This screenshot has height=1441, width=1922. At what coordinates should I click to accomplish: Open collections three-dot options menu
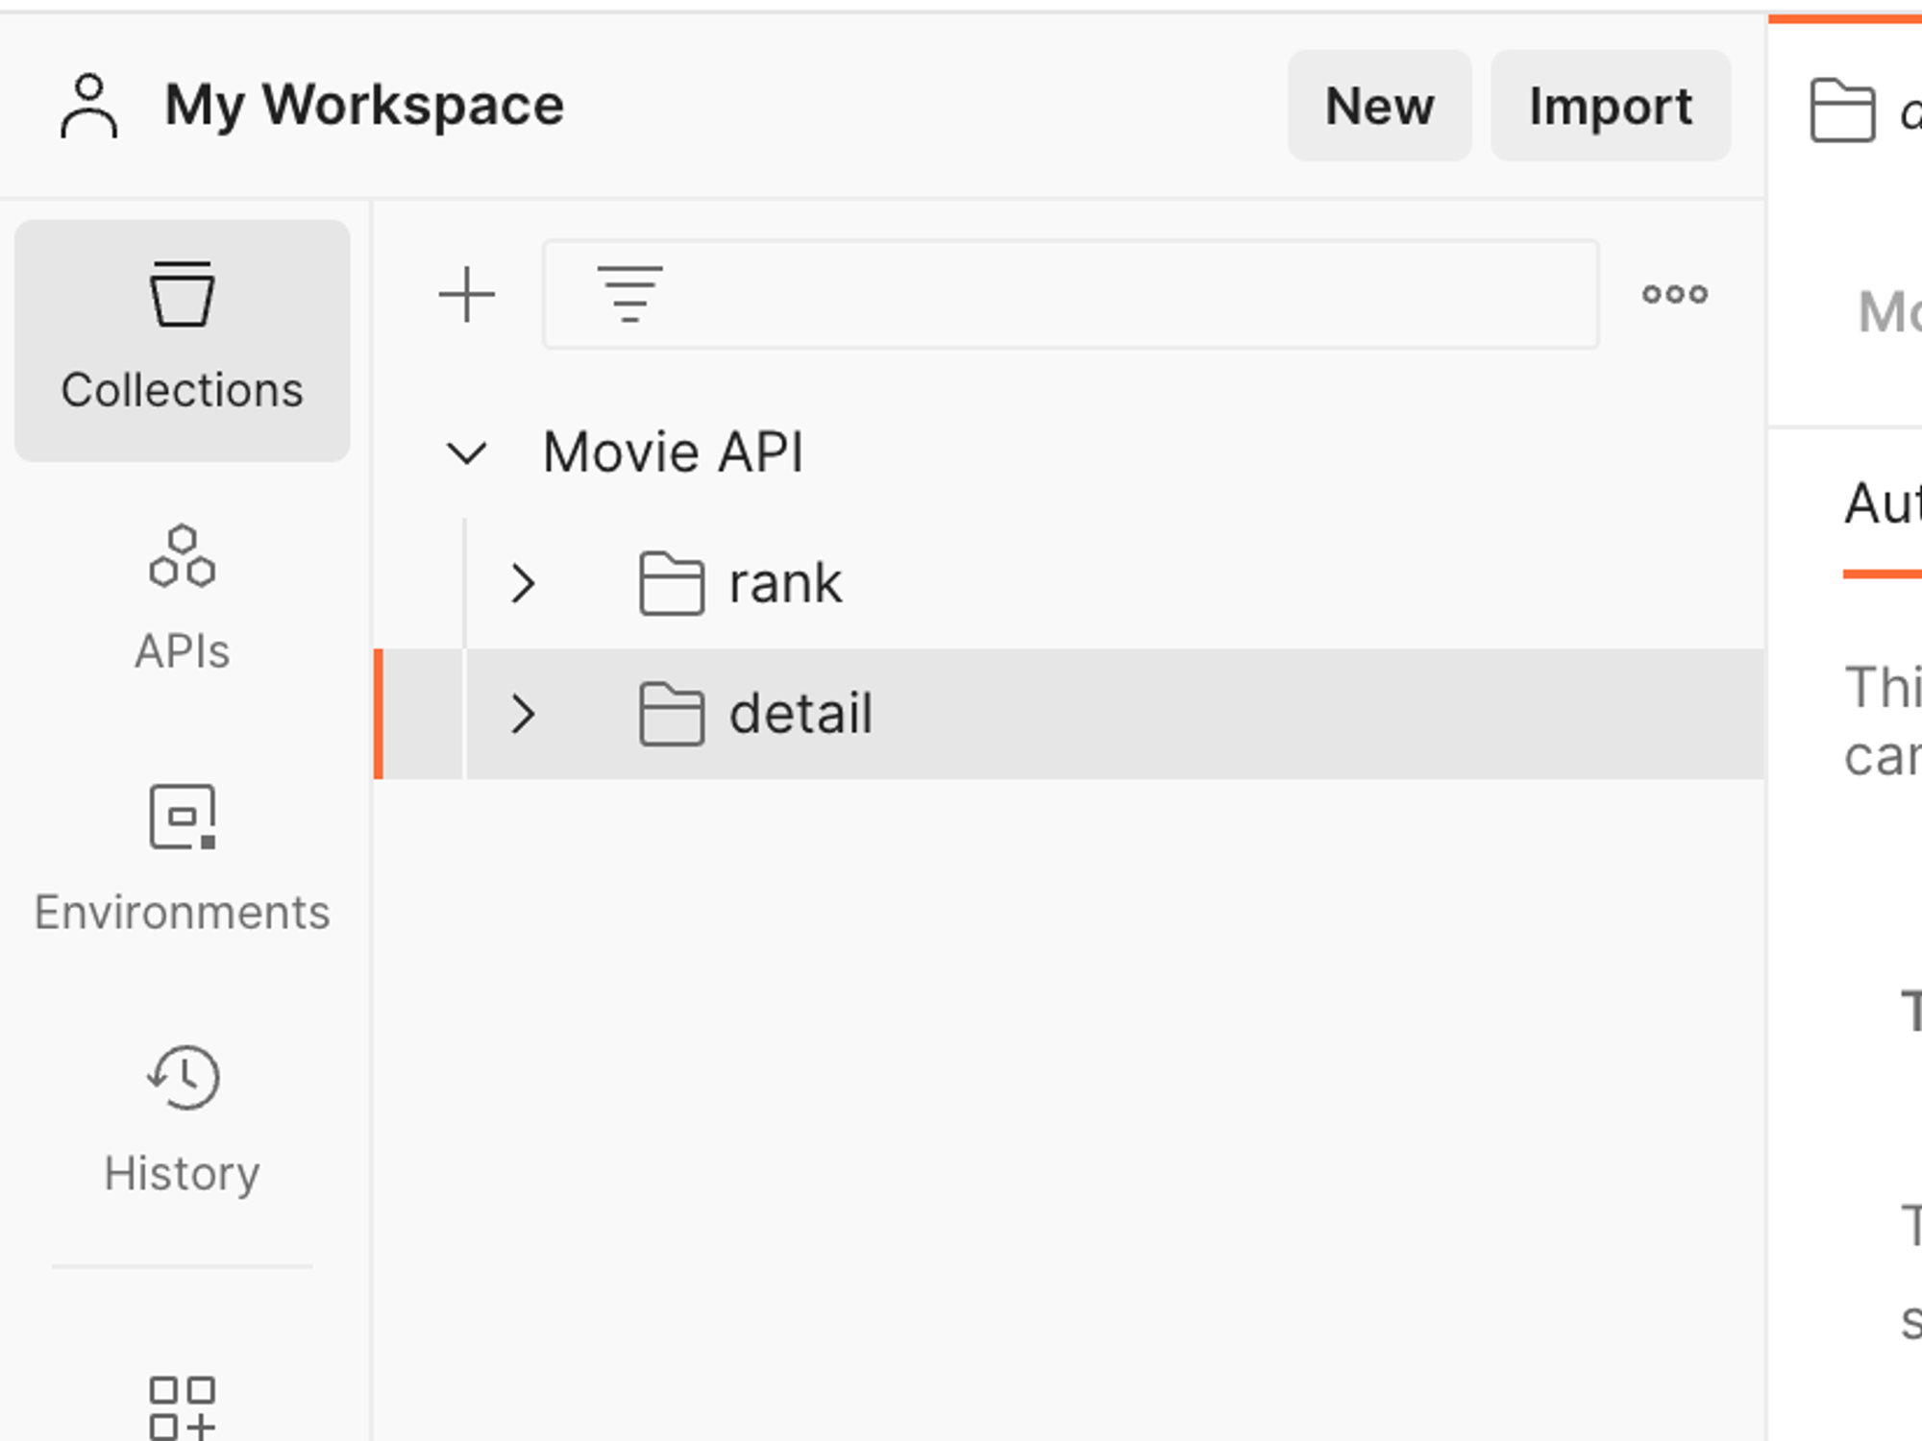pos(1674,294)
